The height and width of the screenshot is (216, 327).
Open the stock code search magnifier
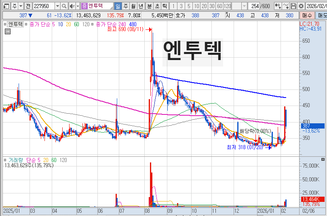tap(64, 6)
